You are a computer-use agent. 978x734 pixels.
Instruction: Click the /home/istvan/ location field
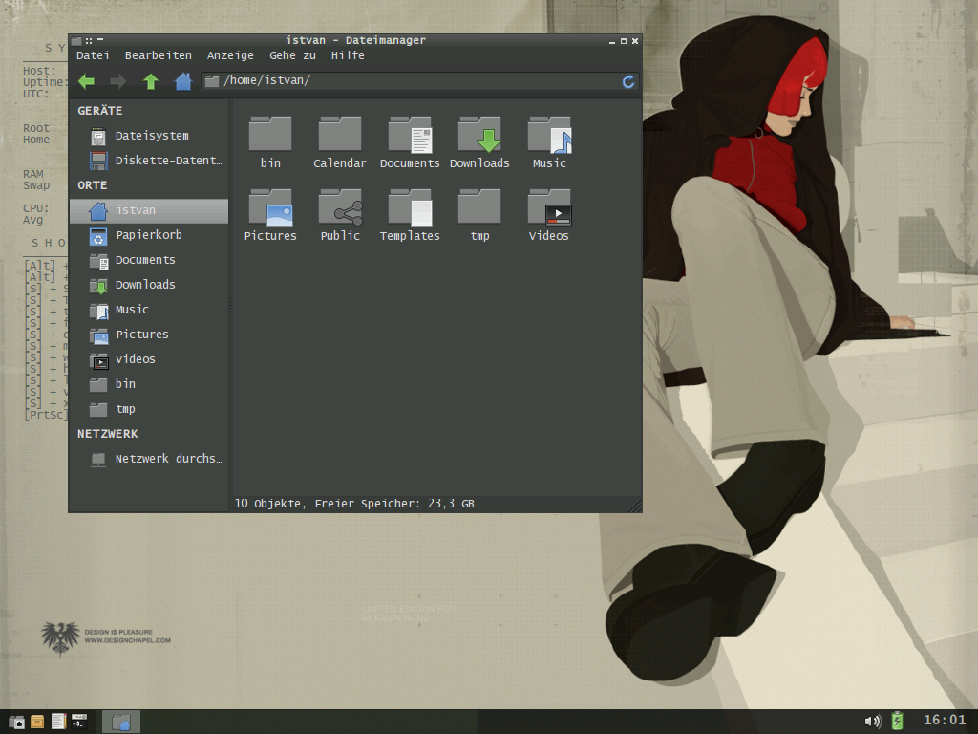(x=419, y=80)
